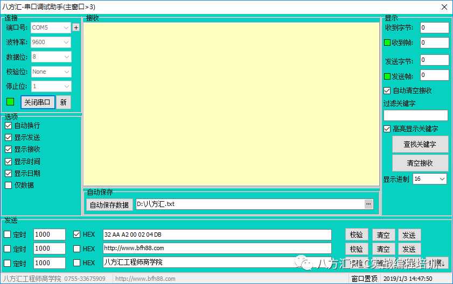Click the green serial port status square
This screenshot has width=453, height=284.
click(x=10, y=102)
